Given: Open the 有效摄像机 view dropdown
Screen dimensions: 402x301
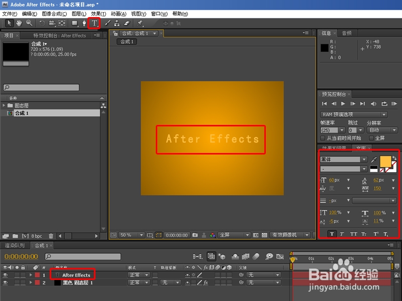Looking at the screenshot, I should coord(290,235).
